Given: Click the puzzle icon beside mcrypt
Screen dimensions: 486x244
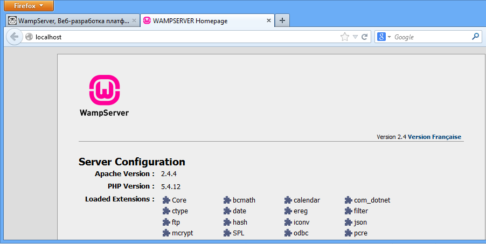Looking at the screenshot, I should click(166, 233).
